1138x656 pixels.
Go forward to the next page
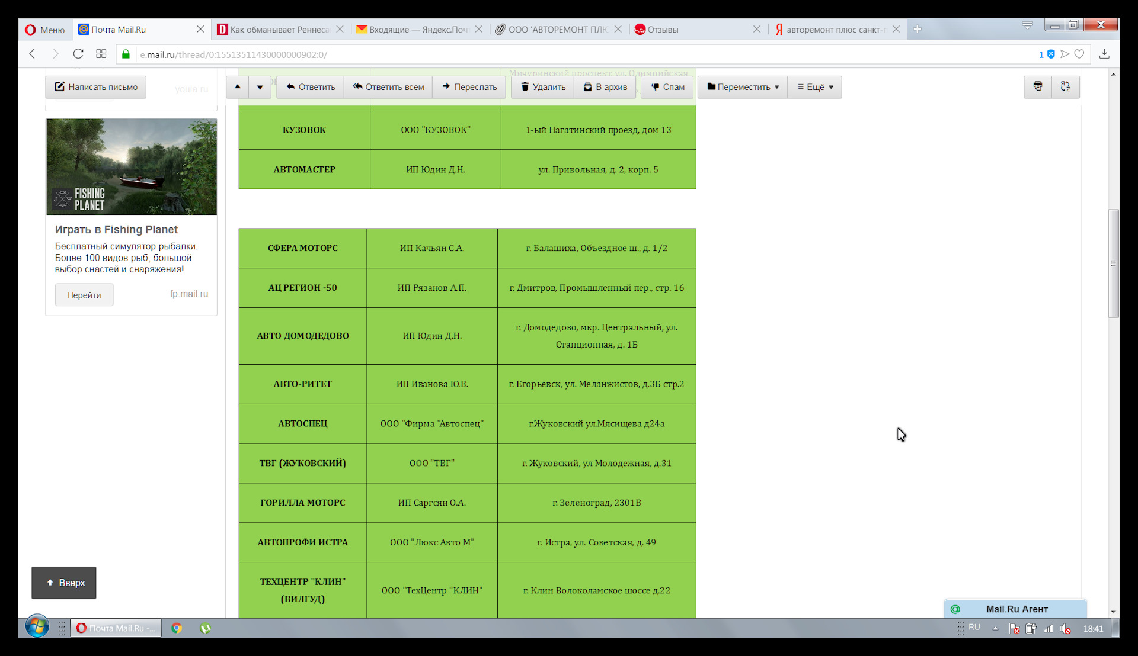[x=56, y=54]
